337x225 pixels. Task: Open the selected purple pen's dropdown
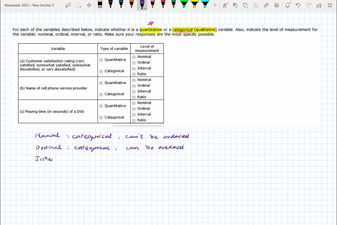click(x=145, y=9)
